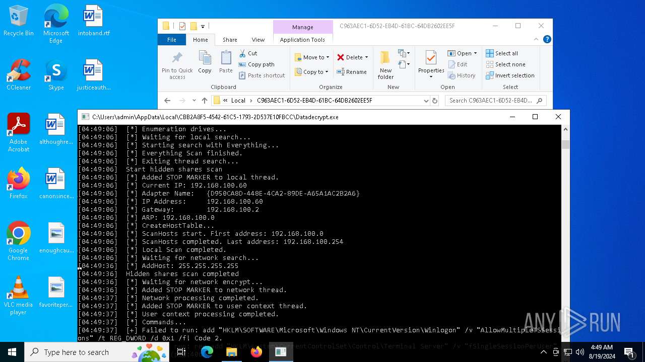This screenshot has width=645, height=362.
Task: Open Task View on the taskbar
Action: tap(180, 352)
